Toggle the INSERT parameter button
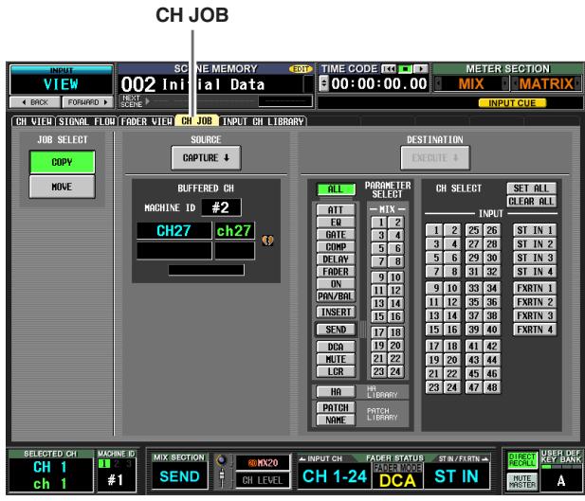Screen dimensions: 585x501 [336, 312]
